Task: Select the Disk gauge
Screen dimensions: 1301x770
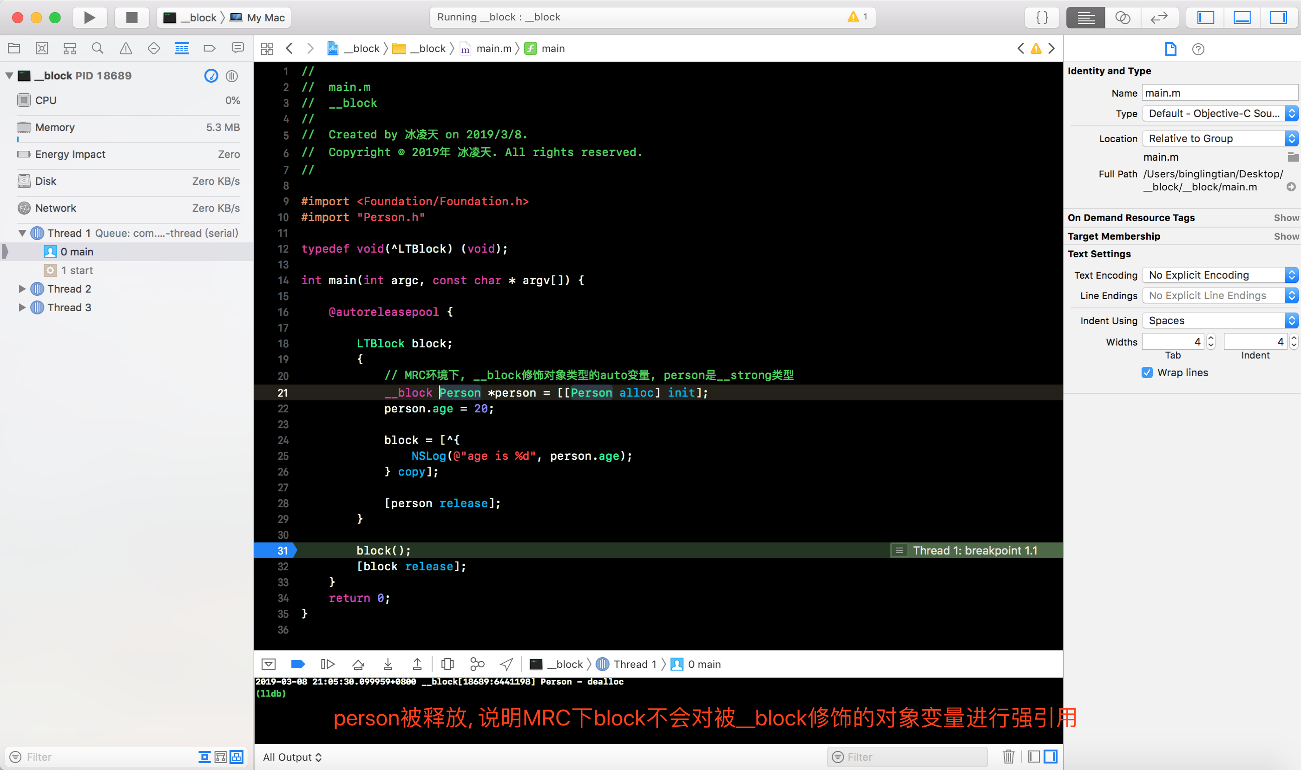Action: click(129, 182)
